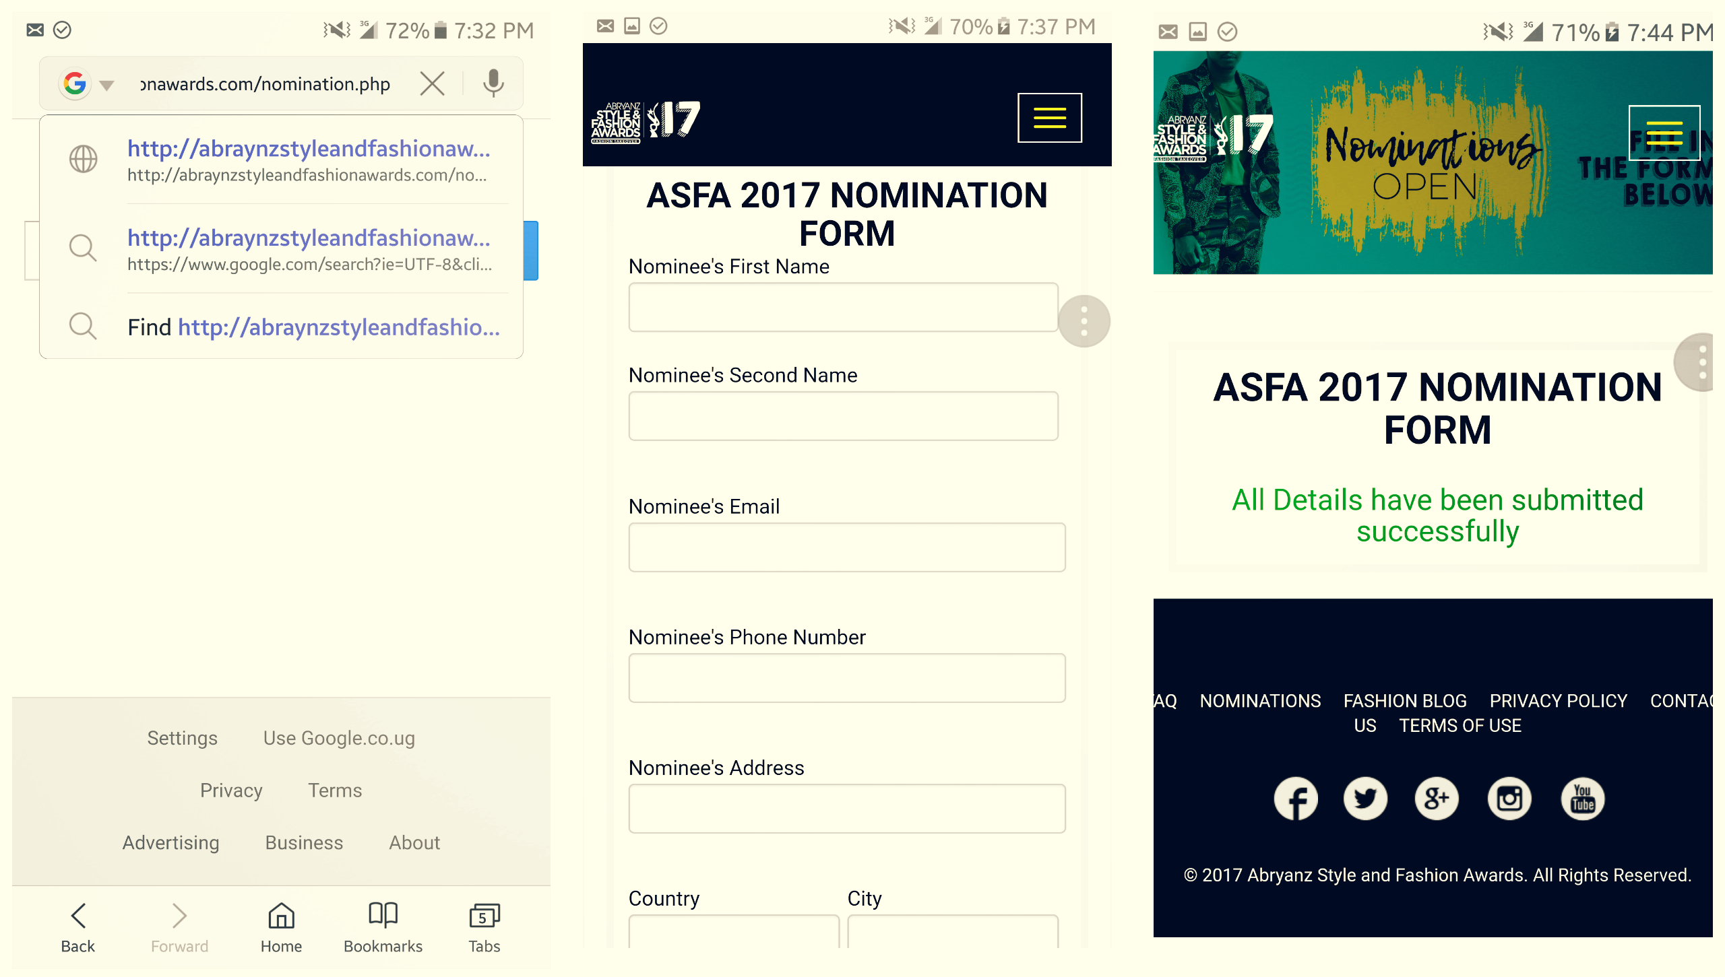Open the Terms link in the Google footer

[335, 790]
